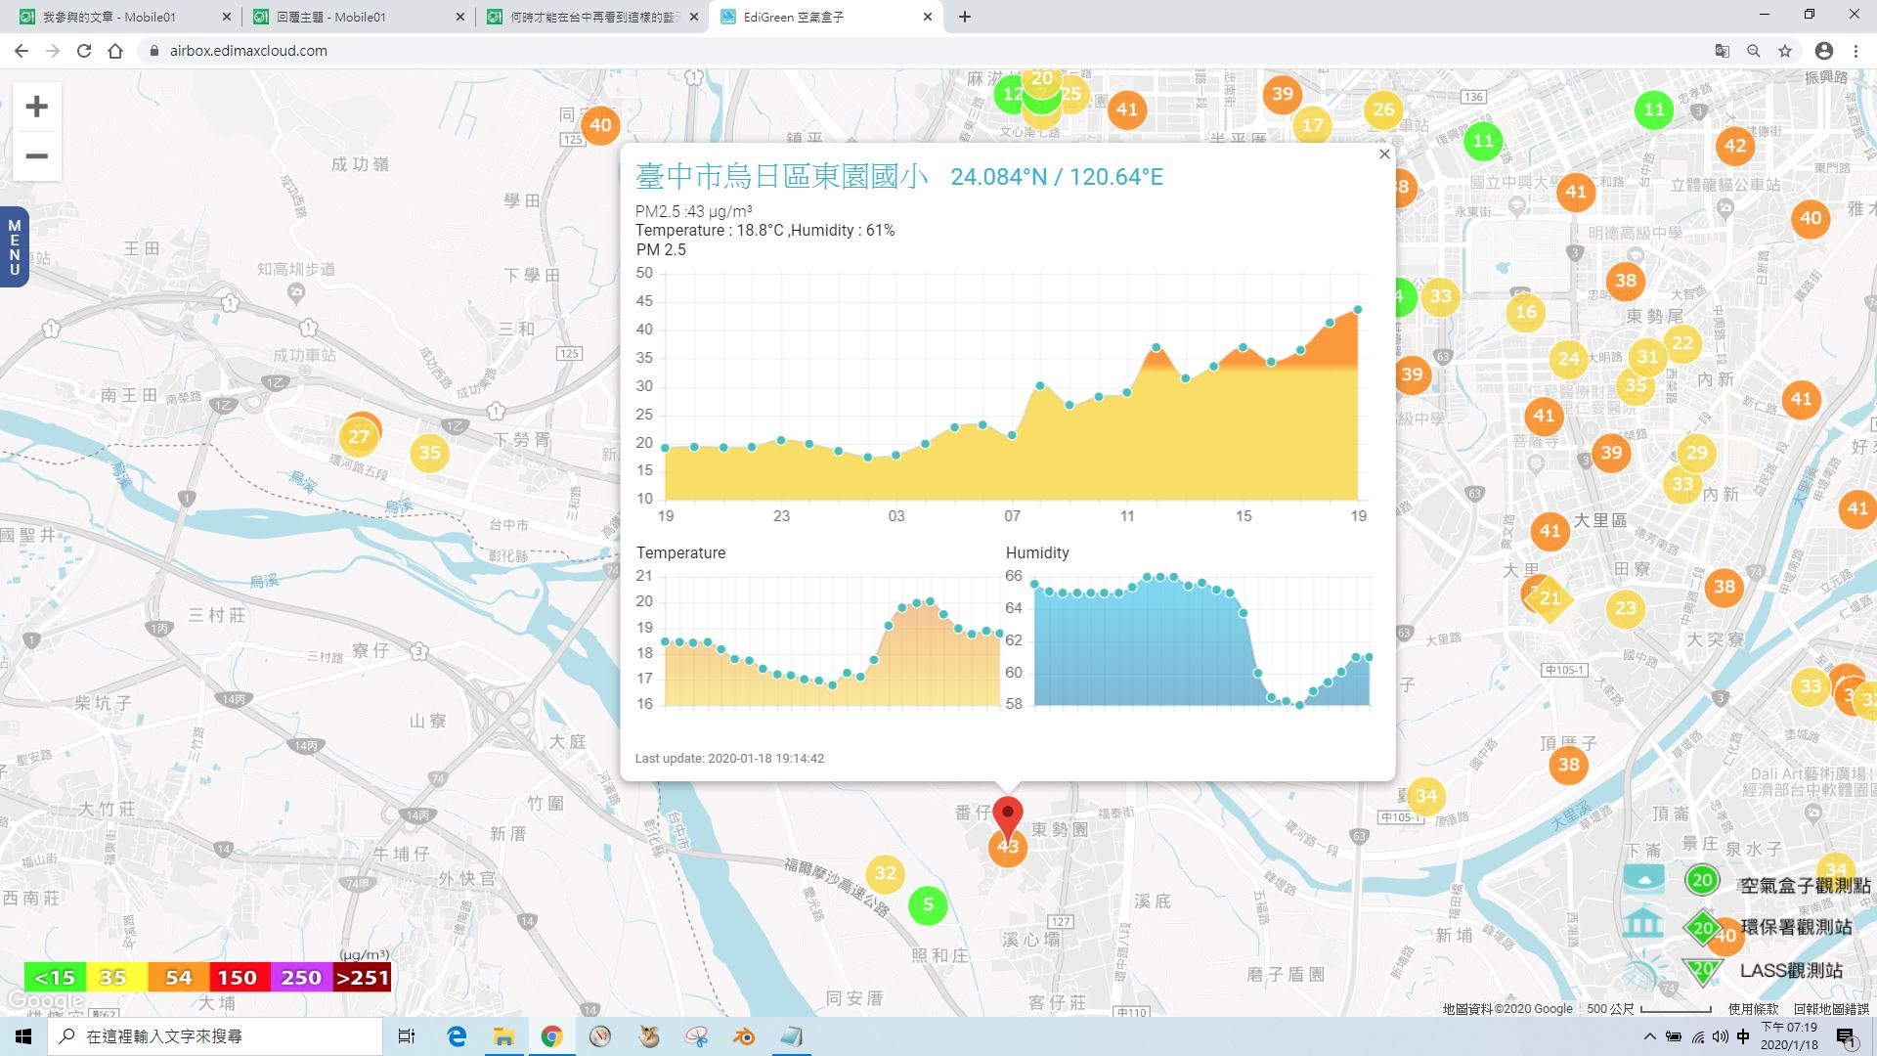This screenshot has width=1877, height=1056.
Task: Click the purple 250 legend swatch
Action: pyautogui.click(x=300, y=978)
